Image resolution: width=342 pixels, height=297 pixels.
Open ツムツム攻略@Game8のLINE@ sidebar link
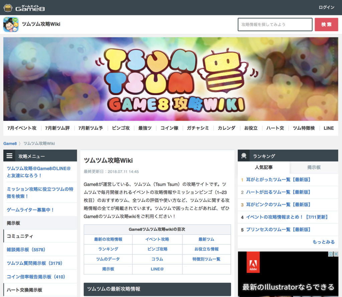39,172
